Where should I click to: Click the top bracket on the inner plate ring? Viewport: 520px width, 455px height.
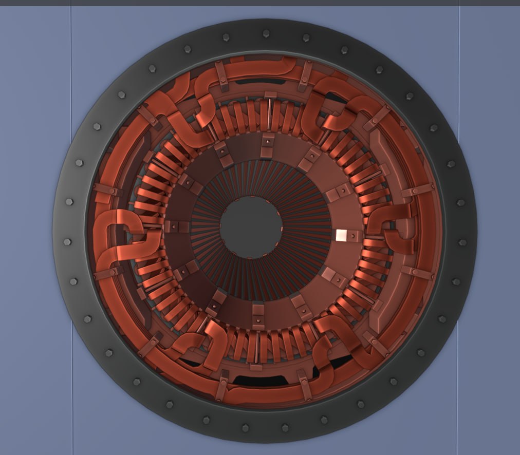click(267, 145)
